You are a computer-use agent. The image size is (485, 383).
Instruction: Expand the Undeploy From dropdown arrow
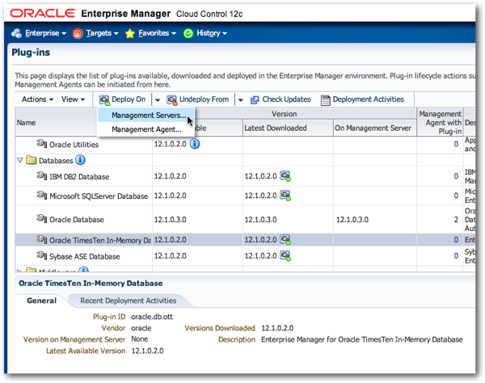click(240, 99)
